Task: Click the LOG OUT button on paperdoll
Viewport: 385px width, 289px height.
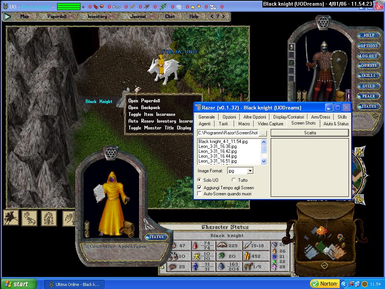Action: 368,56
